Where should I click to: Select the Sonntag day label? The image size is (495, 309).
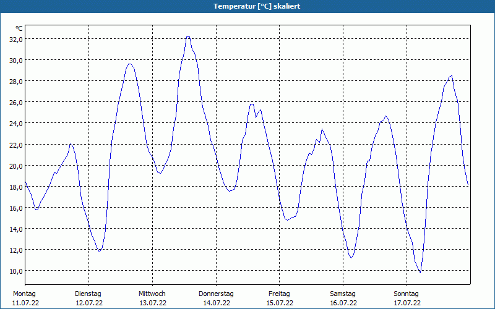tap(407, 294)
